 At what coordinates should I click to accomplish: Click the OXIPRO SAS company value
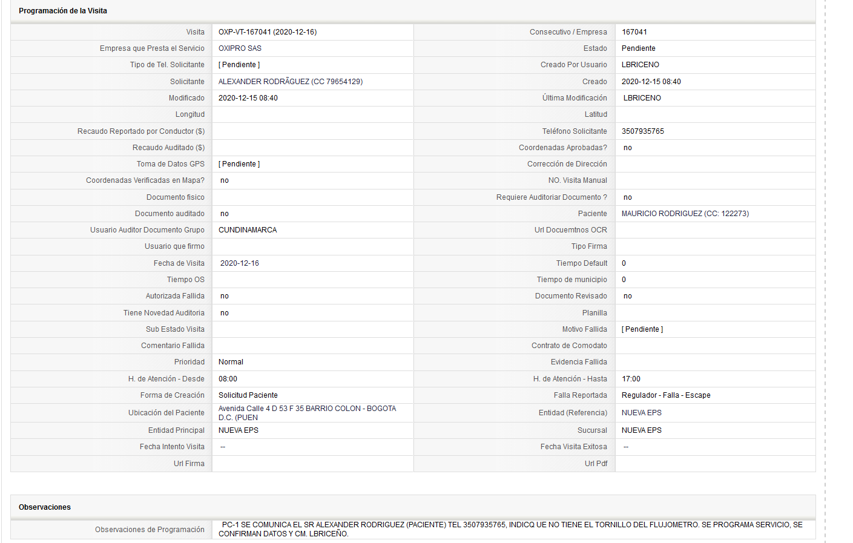tap(240, 48)
